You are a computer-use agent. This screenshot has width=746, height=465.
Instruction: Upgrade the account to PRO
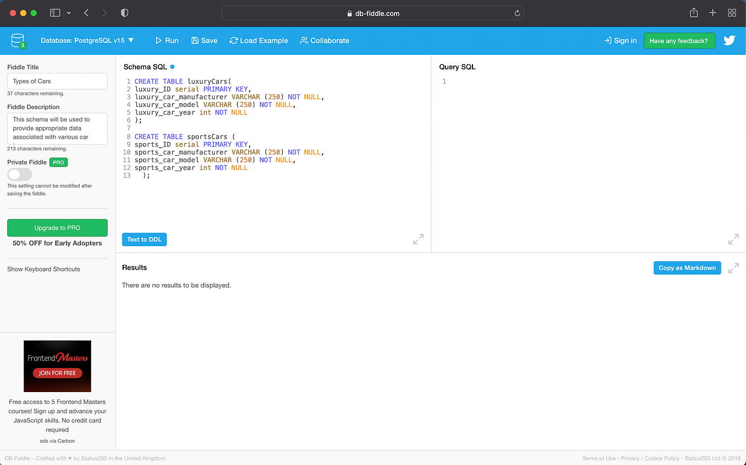[57, 228]
